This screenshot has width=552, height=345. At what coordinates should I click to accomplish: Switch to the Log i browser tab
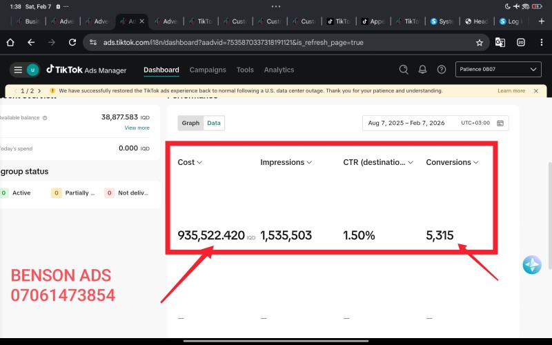tap(511, 21)
